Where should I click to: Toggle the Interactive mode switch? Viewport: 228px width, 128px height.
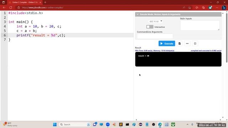coord(150,27)
